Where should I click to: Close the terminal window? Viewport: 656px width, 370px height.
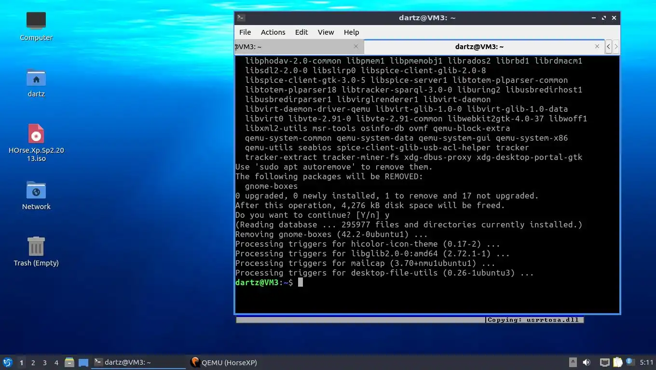pos(614,18)
